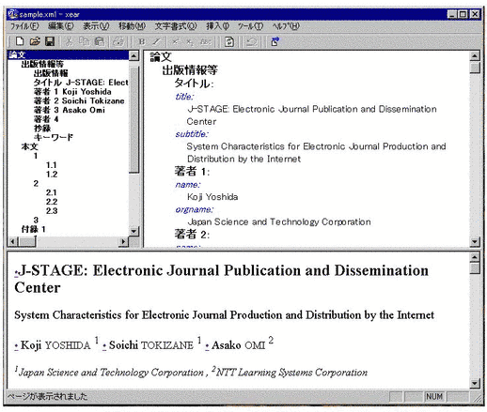
Task: Click the xear application icon in title bar
Action: click(x=13, y=14)
